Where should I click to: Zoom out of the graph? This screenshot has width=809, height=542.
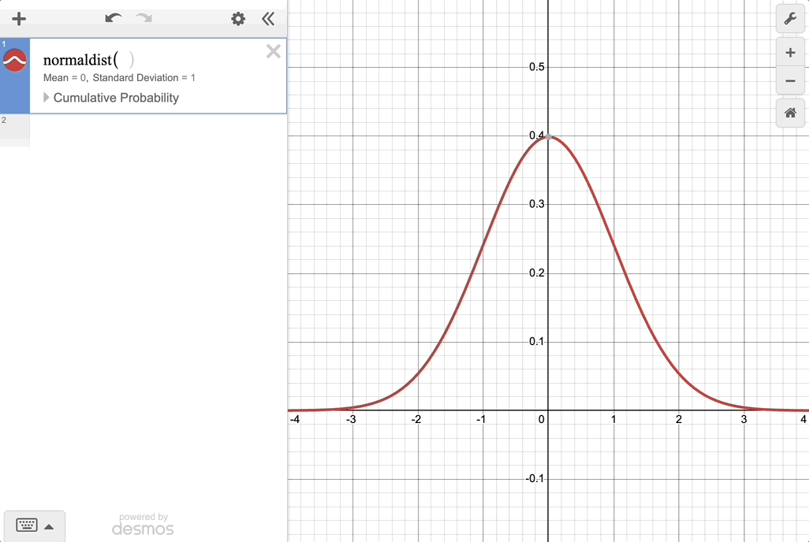pyautogui.click(x=790, y=81)
